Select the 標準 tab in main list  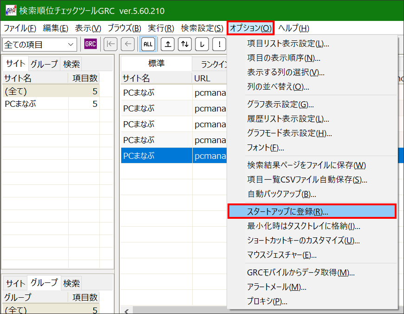(156, 64)
